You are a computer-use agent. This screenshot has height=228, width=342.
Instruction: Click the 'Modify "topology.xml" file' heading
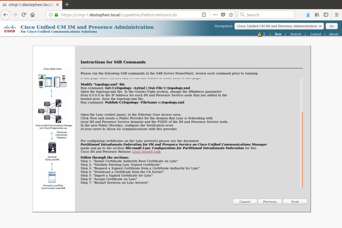pyautogui.click(x=103, y=84)
